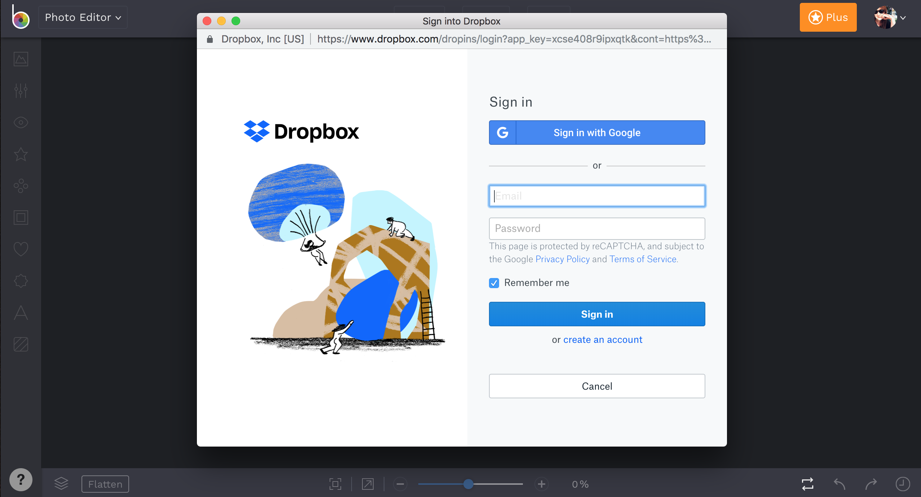
Task: Click the Dropbox logo
Action: [x=301, y=131]
